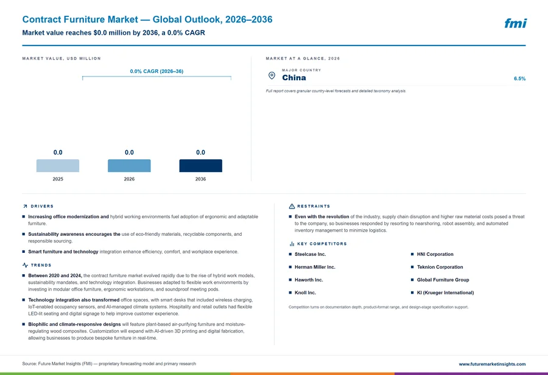Click the fmi logo
The width and height of the screenshot is (548, 375).
(516, 23)
